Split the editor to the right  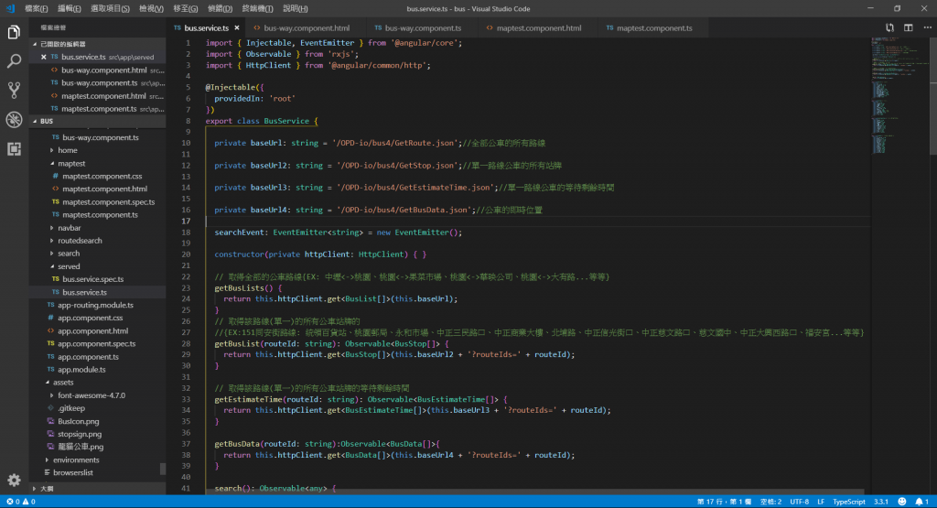click(x=909, y=27)
